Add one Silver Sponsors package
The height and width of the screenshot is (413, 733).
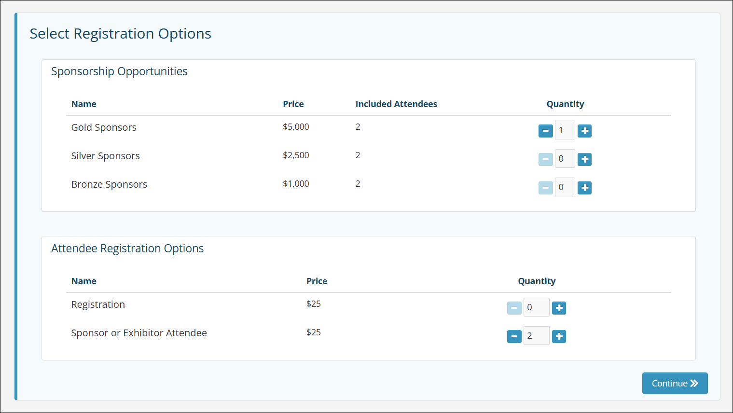[x=584, y=159]
